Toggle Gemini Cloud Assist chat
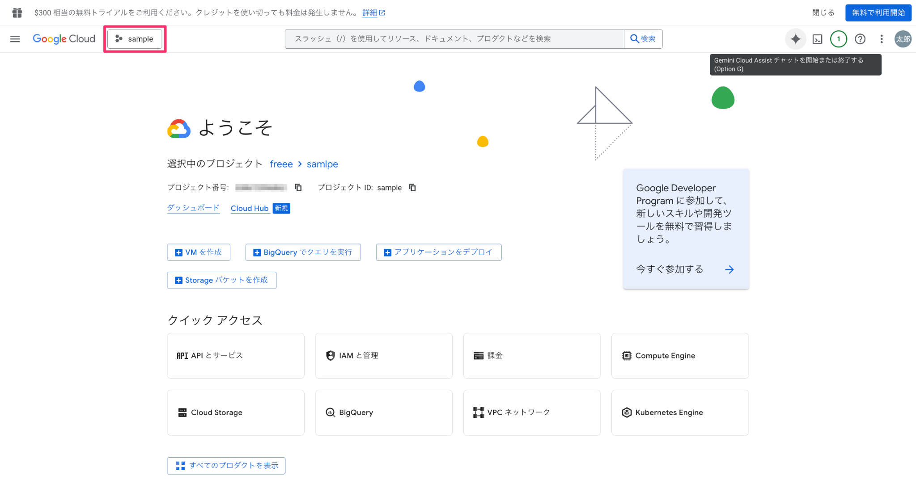Image resolution: width=916 pixels, height=496 pixels. click(795, 39)
